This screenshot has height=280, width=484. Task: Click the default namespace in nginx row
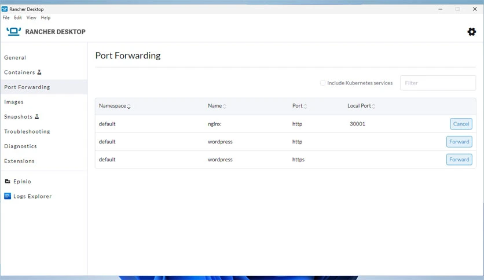107,124
